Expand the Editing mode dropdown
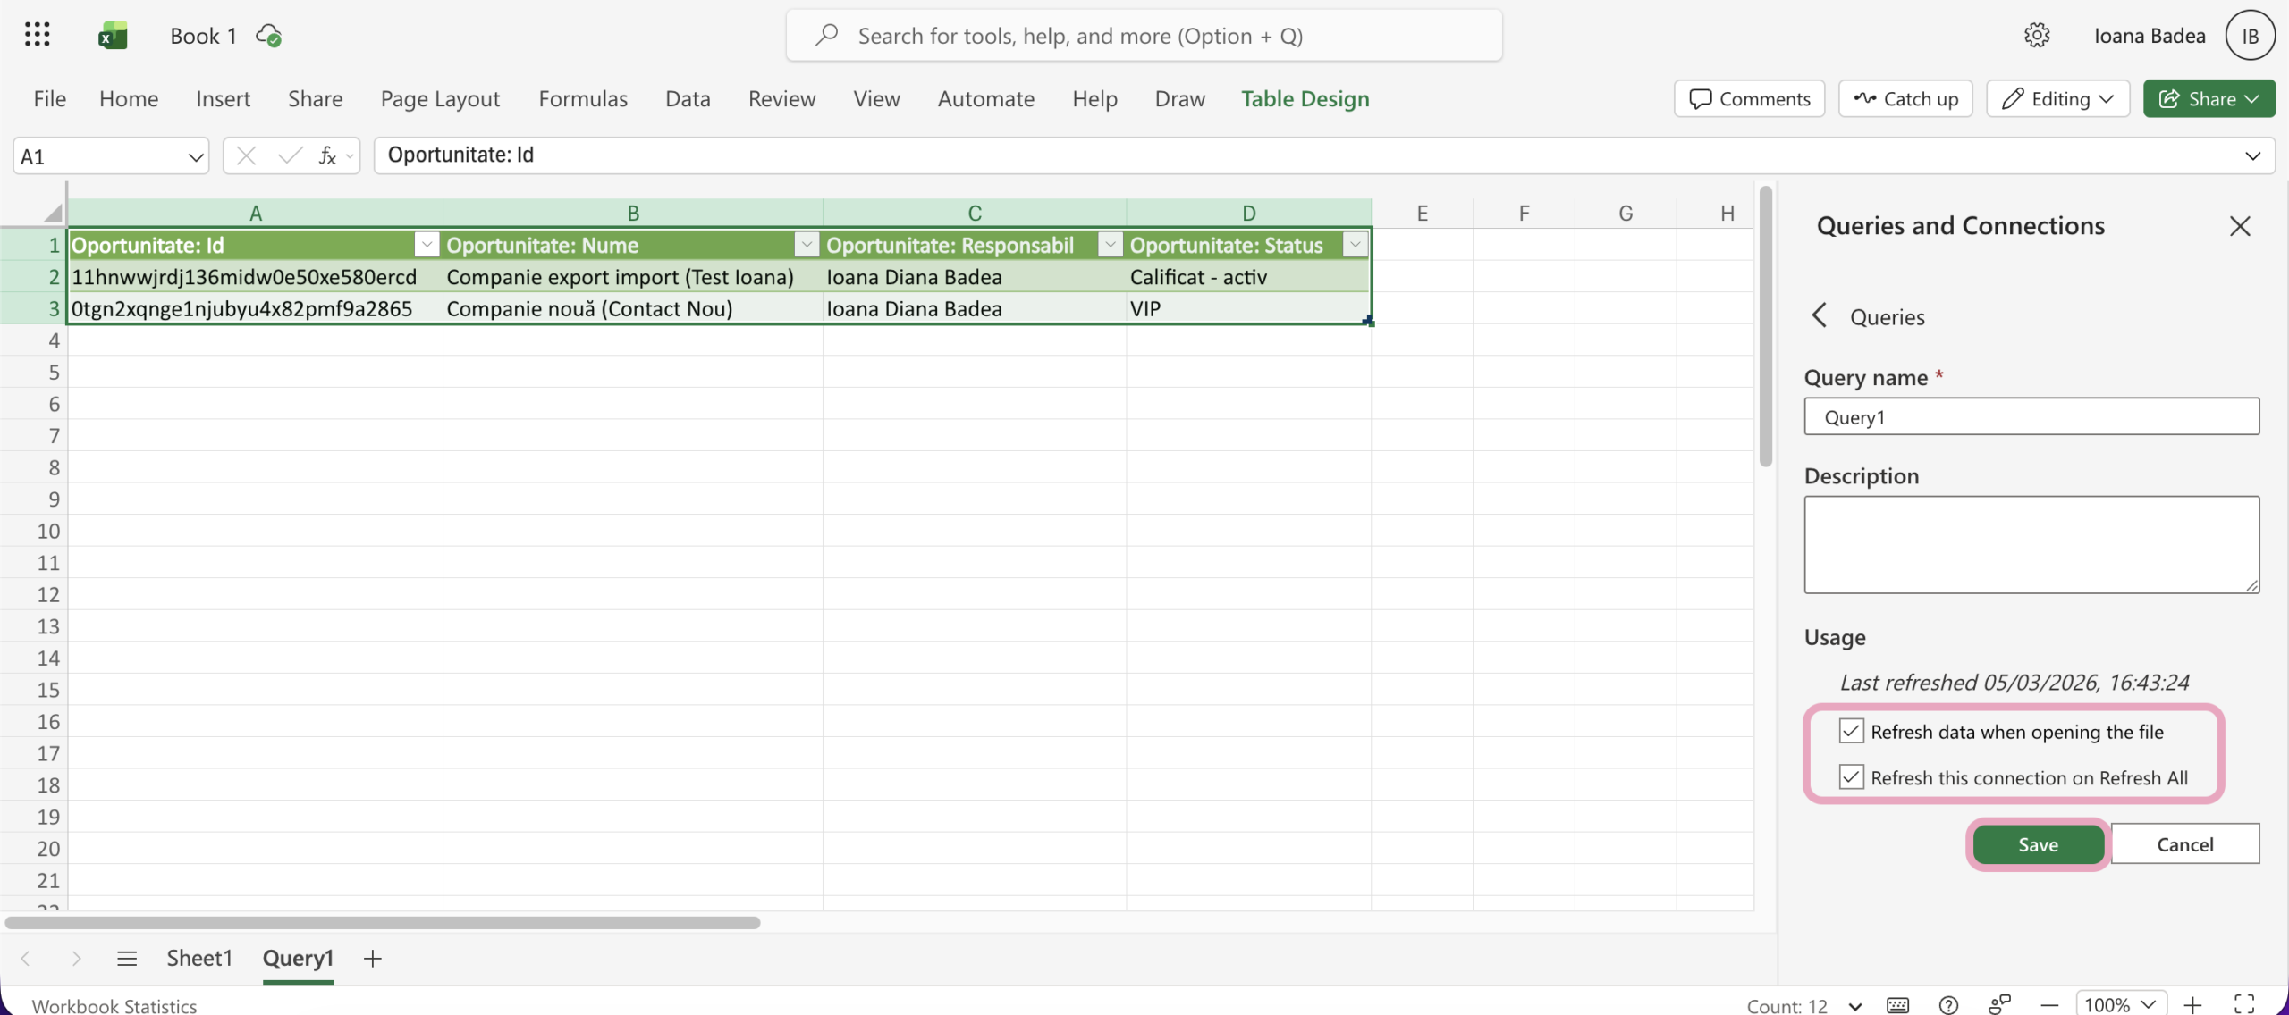This screenshot has height=1015, width=2289. tap(2057, 99)
